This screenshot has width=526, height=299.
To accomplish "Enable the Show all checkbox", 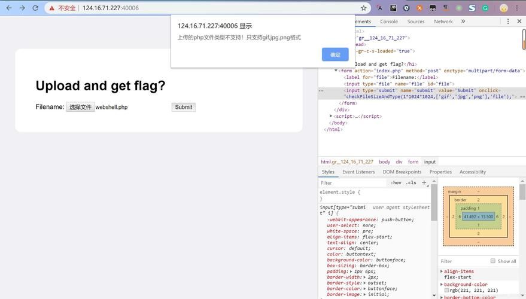I will coord(493,261).
